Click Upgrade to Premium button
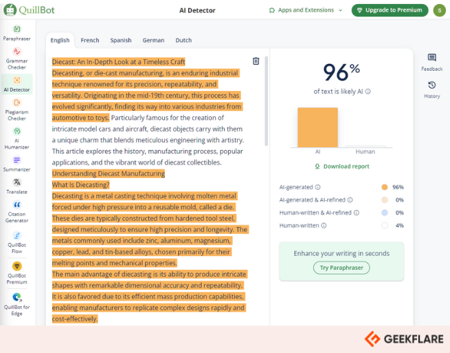The image size is (450, 353). 390,10
